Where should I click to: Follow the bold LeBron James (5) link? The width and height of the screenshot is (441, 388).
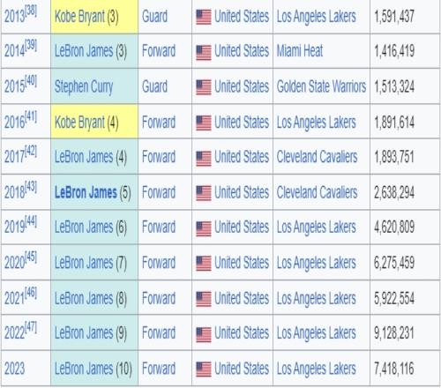86,192
